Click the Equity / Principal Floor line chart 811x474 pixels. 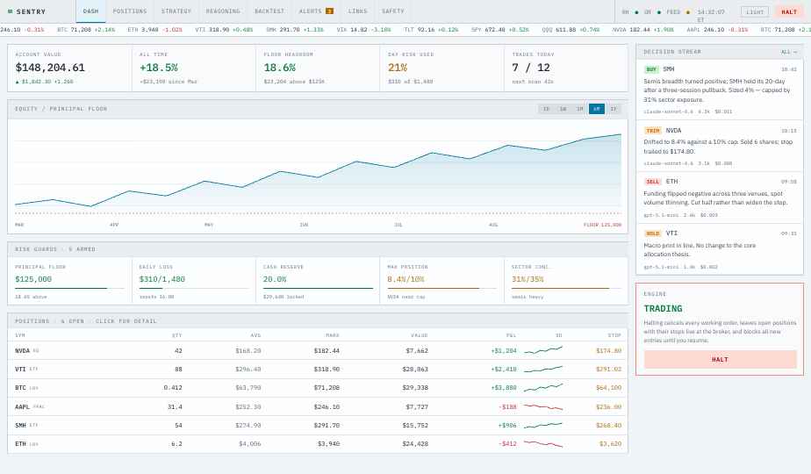pyautogui.click(x=318, y=173)
